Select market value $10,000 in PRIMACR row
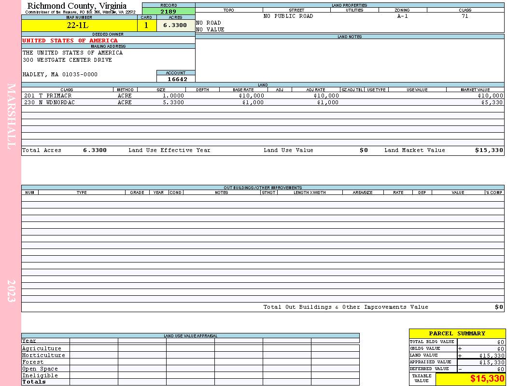 pos(491,96)
